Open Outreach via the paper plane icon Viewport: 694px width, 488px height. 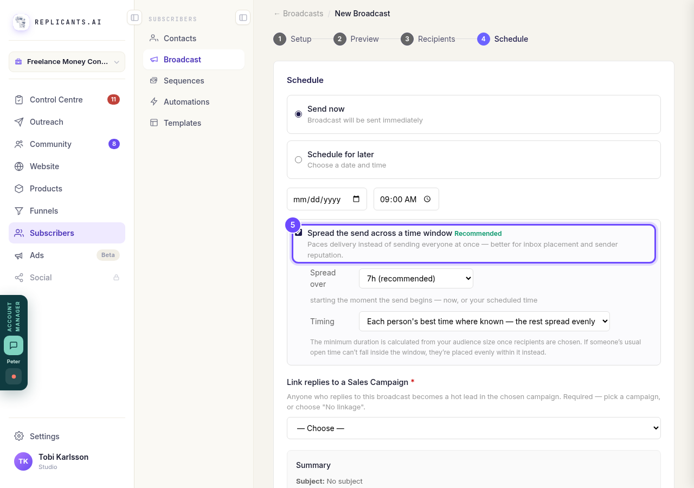click(x=19, y=122)
